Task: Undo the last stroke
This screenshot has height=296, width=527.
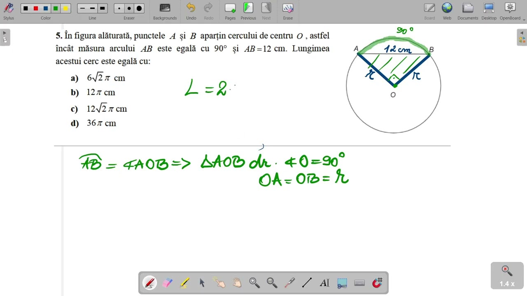Action: tap(191, 11)
